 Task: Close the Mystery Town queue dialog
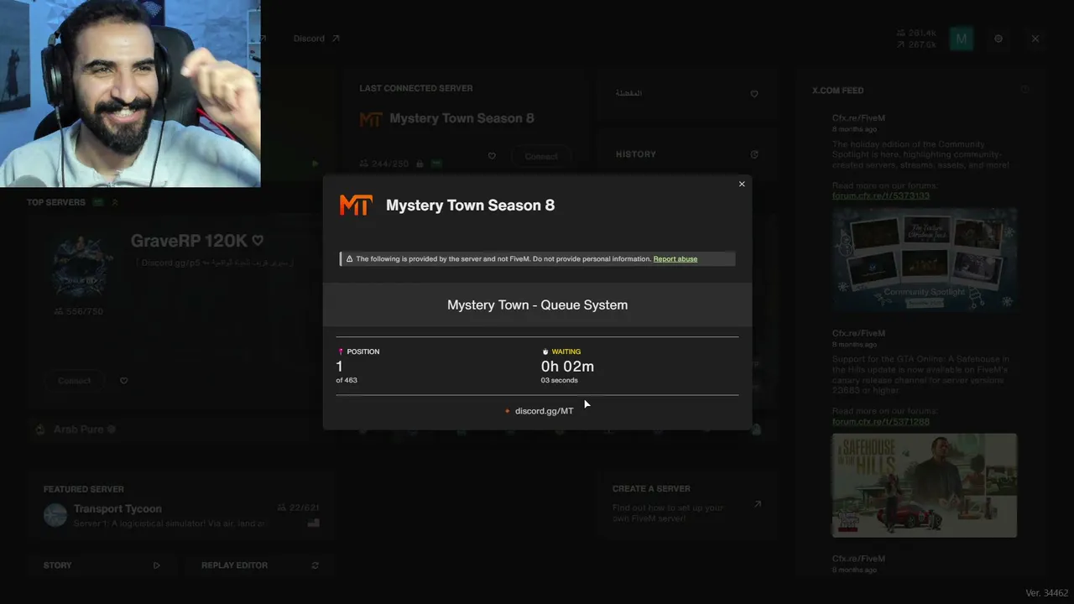[742, 185]
